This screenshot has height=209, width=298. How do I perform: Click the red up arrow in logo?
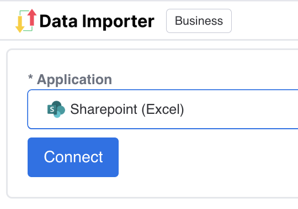32,18
